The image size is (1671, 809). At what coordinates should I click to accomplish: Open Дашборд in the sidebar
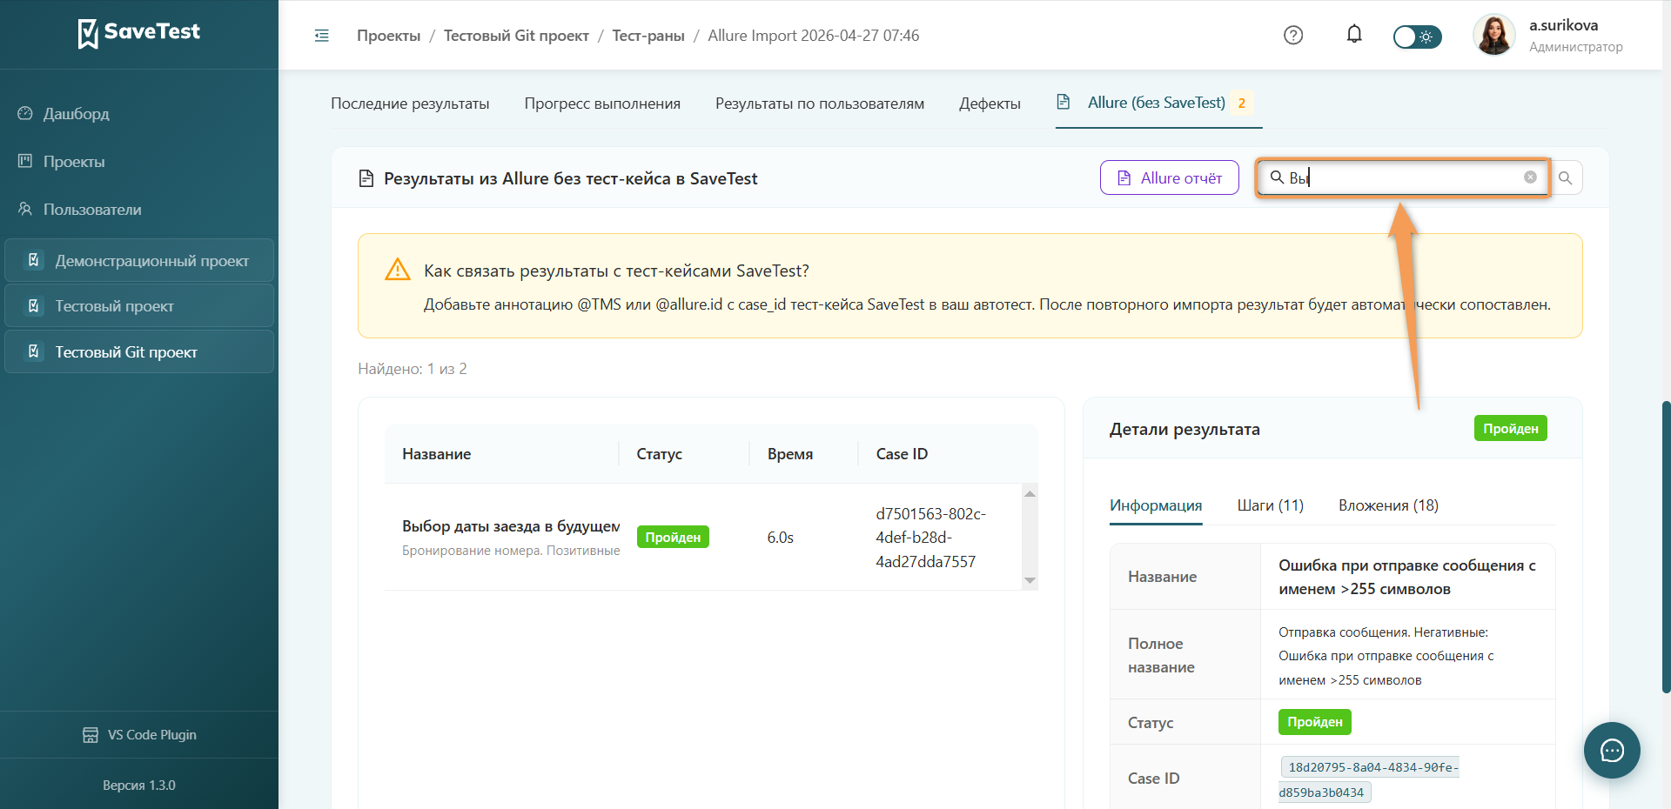tap(77, 114)
